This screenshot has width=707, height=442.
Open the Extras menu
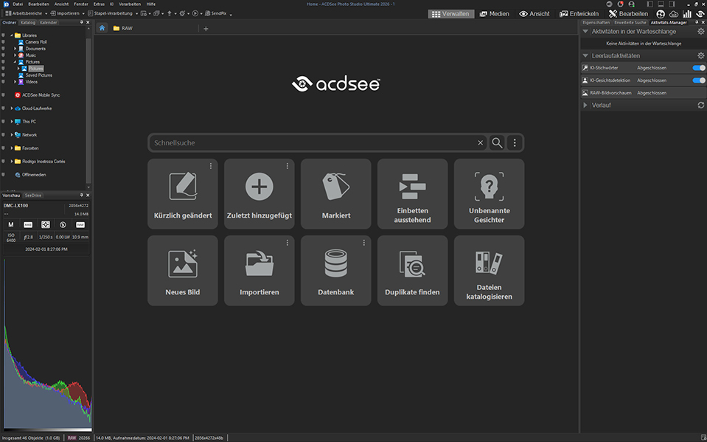click(x=99, y=4)
